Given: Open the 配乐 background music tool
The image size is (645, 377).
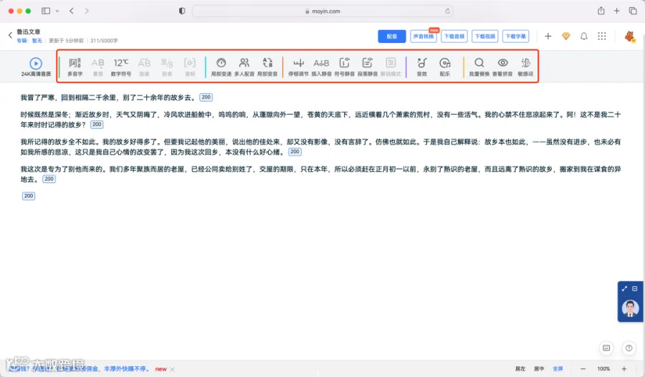Looking at the screenshot, I should click(444, 67).
